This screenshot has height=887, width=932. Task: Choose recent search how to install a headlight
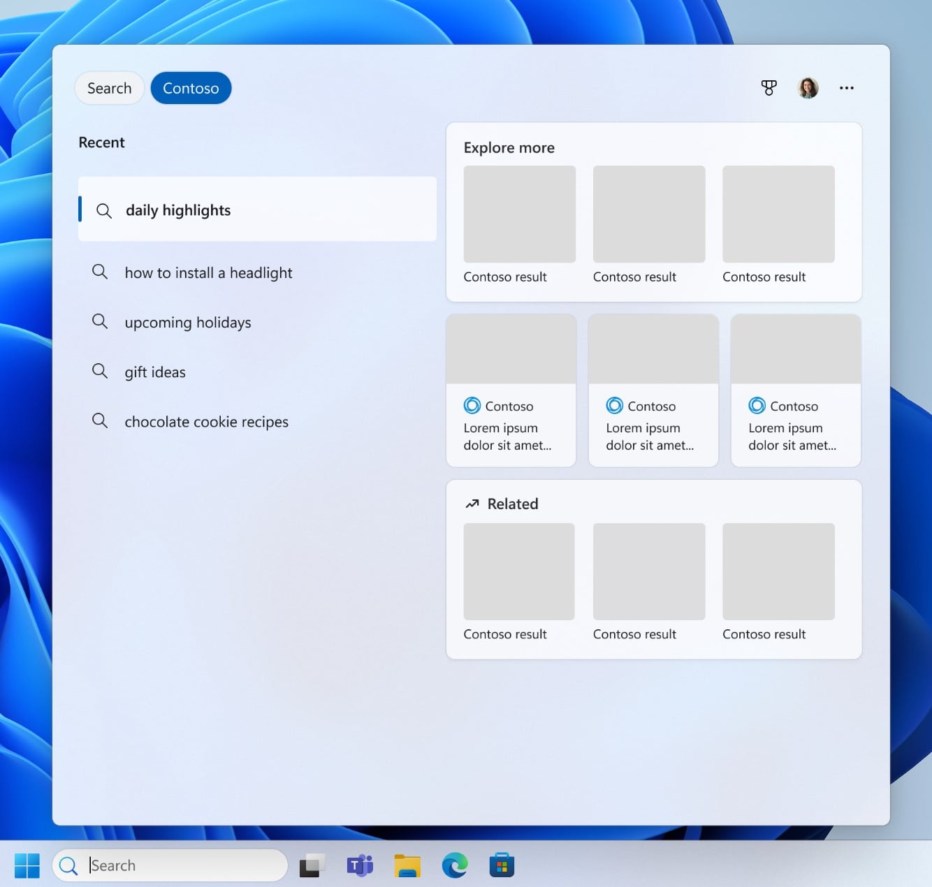[208, 273]
